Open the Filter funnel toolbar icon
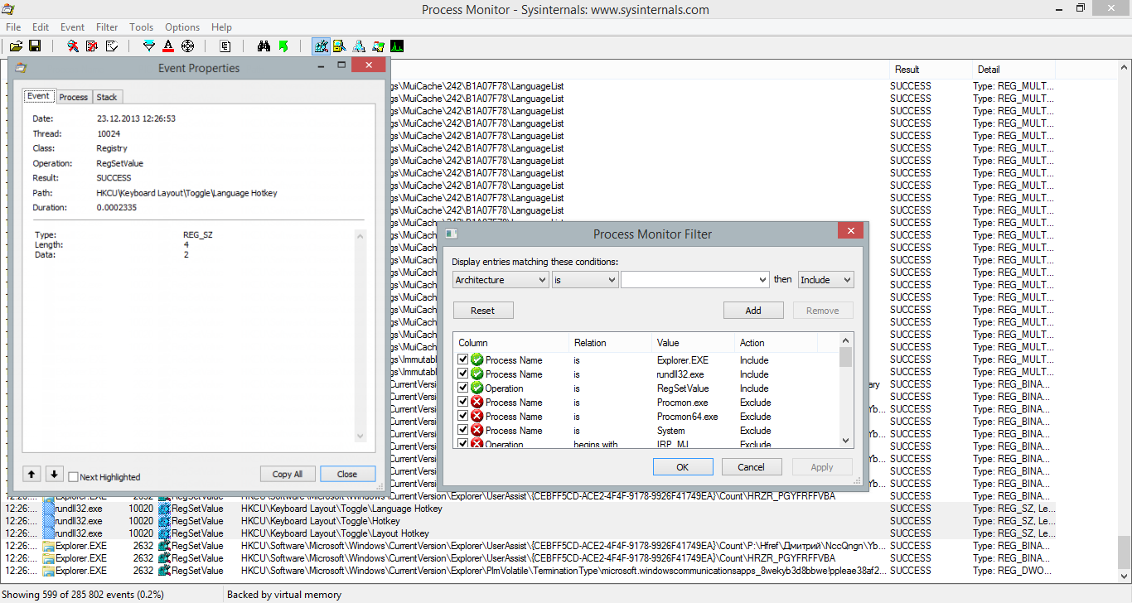The width and height of the screenshot is (1132, 603). (149, 46)
